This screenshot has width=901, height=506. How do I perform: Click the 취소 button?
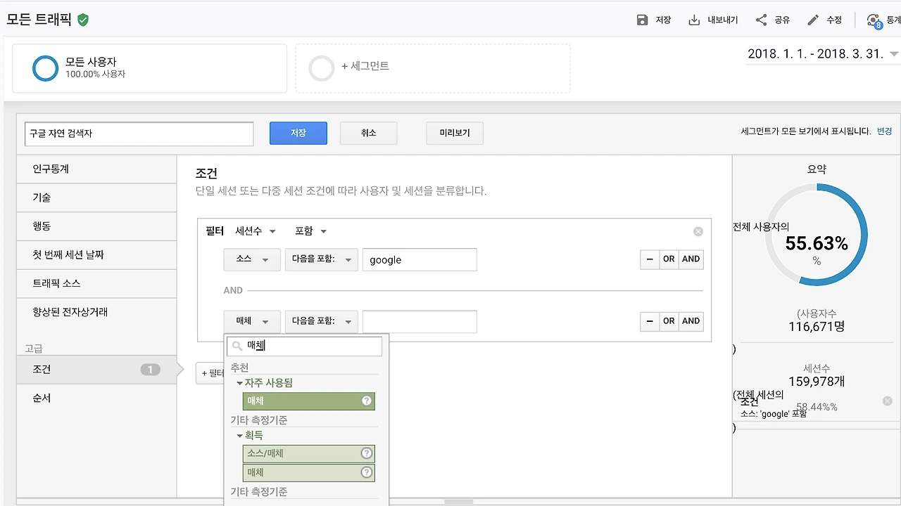[369, 133]
